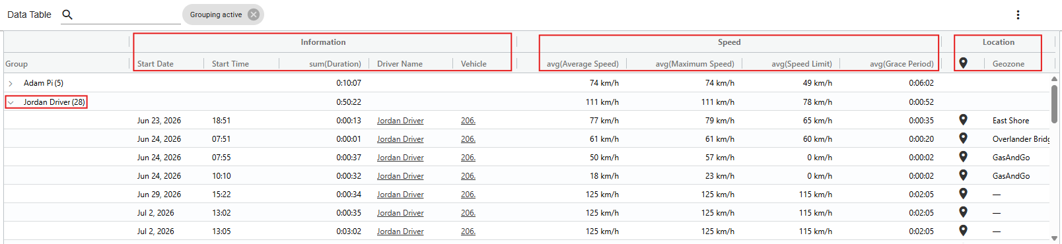The image size is (1062, 244).
Task: Click the Data Table title
Action: point(29,15)
